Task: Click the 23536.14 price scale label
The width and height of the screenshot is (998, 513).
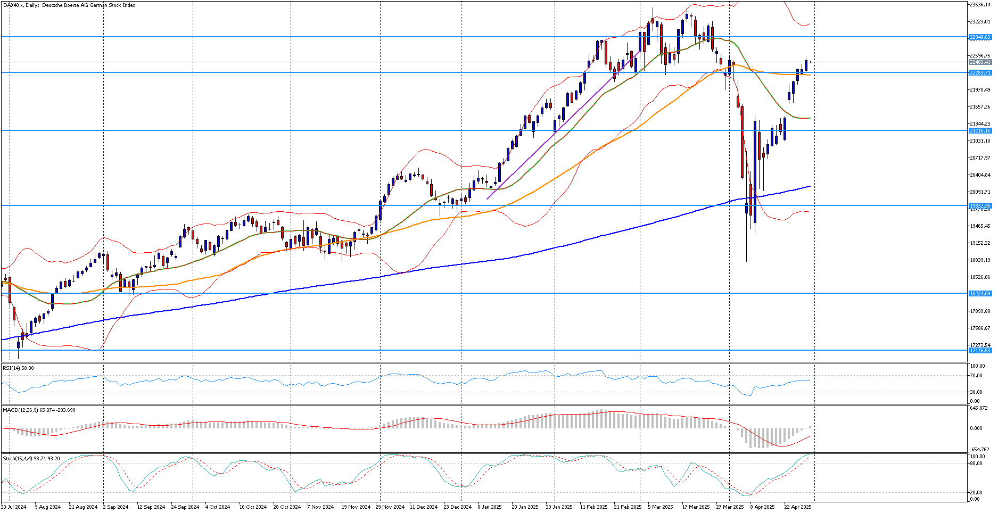Action: pos(980,5)
